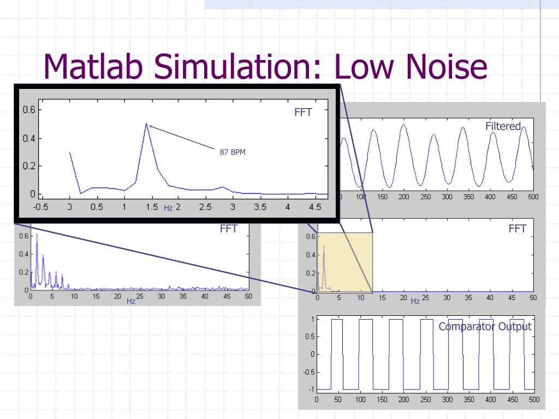Click the 4.5 tick label on the zoomed FFT axis
This screenshot has width=559, height=419.
315,207
